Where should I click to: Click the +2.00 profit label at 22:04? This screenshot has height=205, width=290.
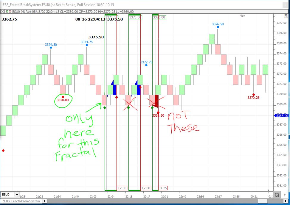pyautogui.click(x=122, y=188)
